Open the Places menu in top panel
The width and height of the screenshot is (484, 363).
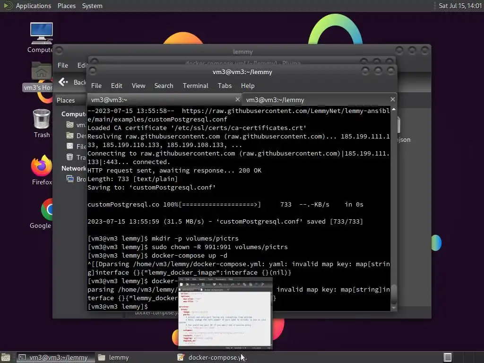tap(66, 6)
